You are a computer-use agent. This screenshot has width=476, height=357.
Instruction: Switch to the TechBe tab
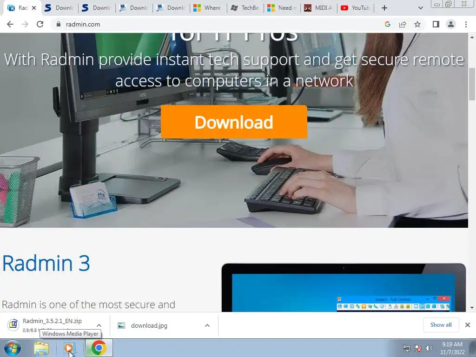245,8
